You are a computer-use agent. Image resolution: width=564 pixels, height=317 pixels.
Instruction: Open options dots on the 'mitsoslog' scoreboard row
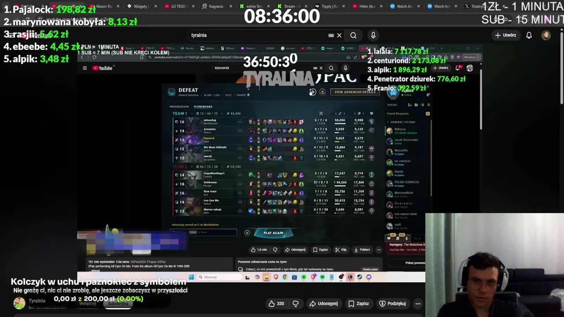240,122
